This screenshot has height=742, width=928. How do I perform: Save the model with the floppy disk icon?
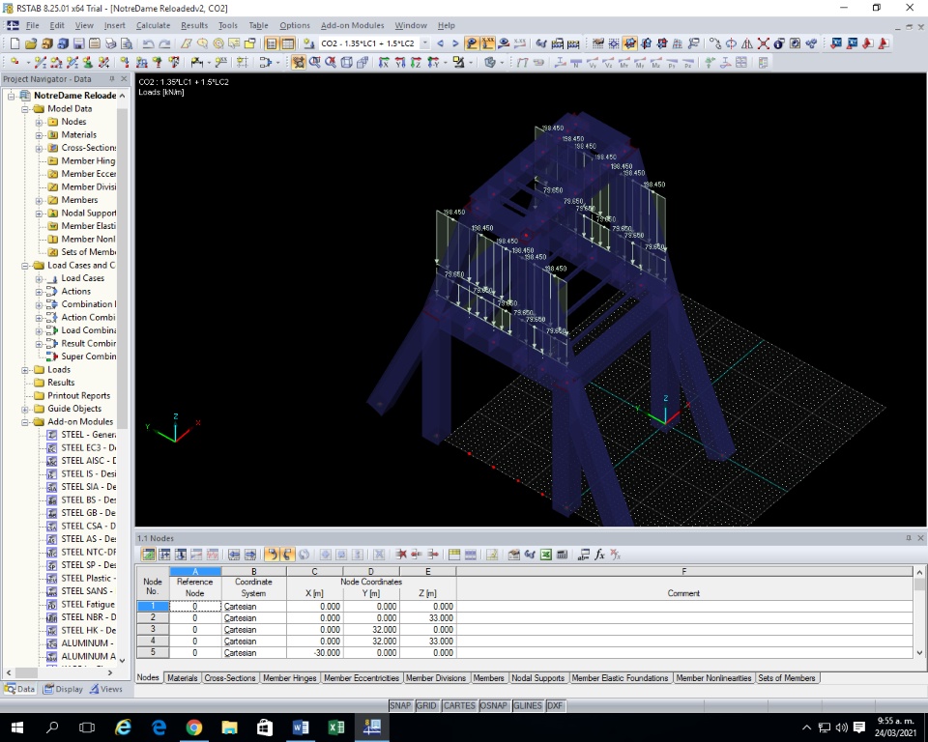78,43
